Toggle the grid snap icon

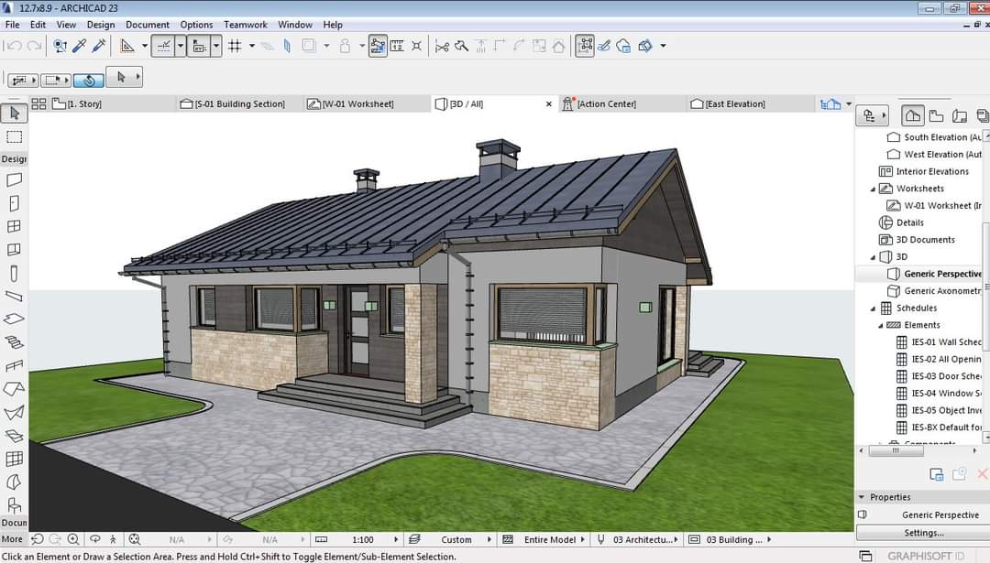[235, 46]
